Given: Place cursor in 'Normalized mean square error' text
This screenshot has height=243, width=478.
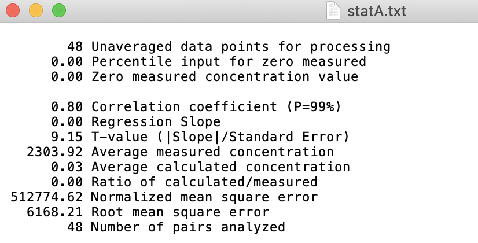Looking at the screenshot, I should tap(204, 197).
